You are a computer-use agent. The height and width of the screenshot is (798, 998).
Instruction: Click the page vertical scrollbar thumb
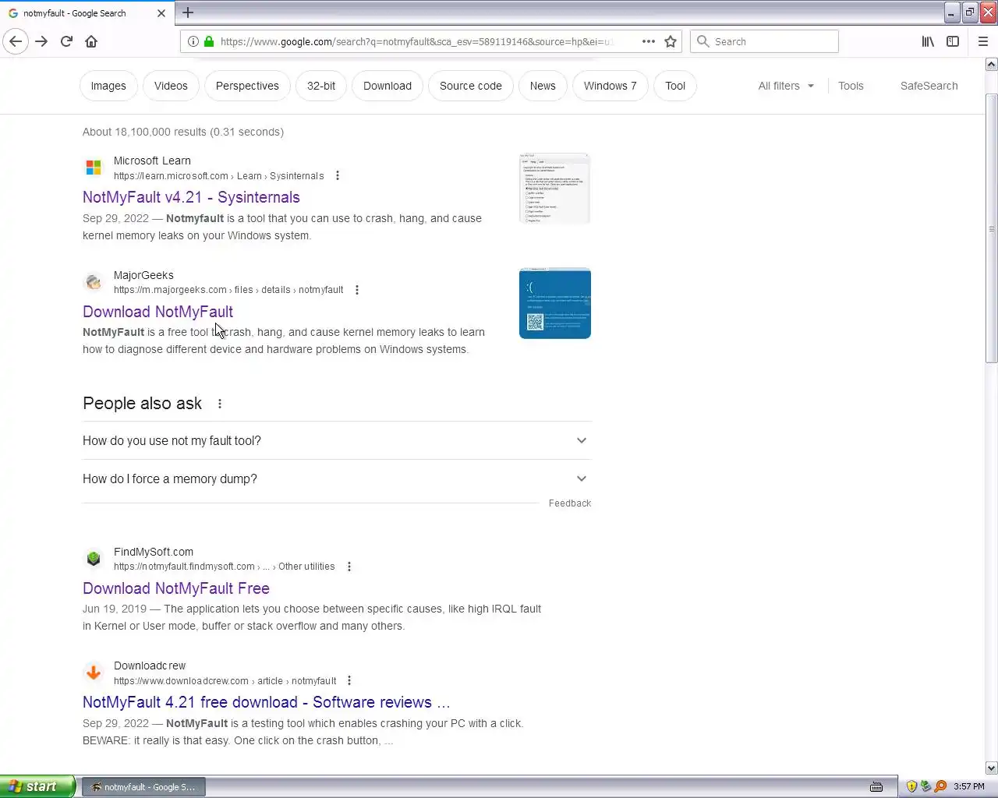991,228
